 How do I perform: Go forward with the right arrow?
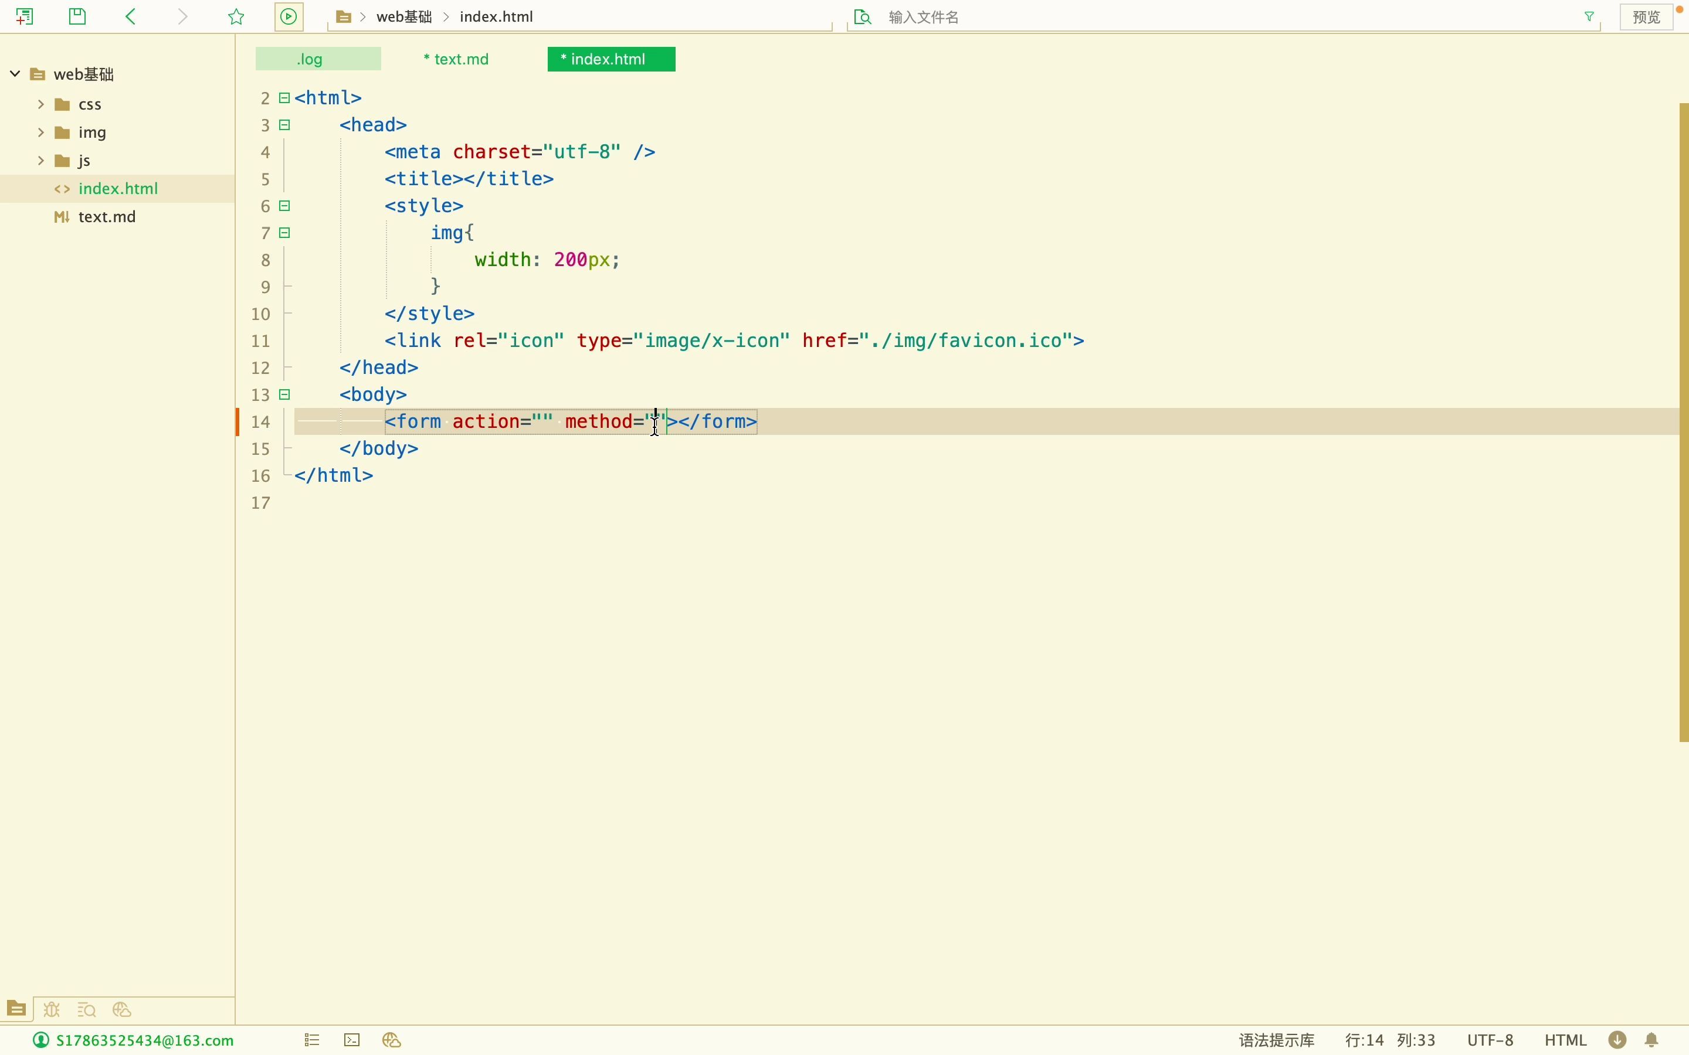point(183,16)
